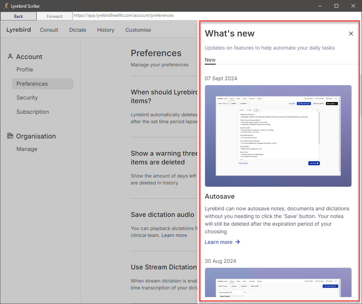Image resolution: width=362 pixels, height=304 pixels.
Task: Go Back using the Back button
Action: [x=19, y=16]
